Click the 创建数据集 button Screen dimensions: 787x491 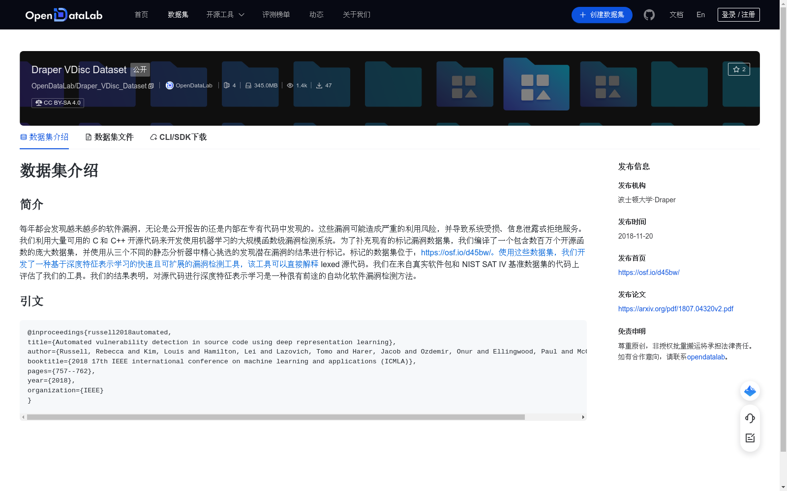(x=602, y=15)
